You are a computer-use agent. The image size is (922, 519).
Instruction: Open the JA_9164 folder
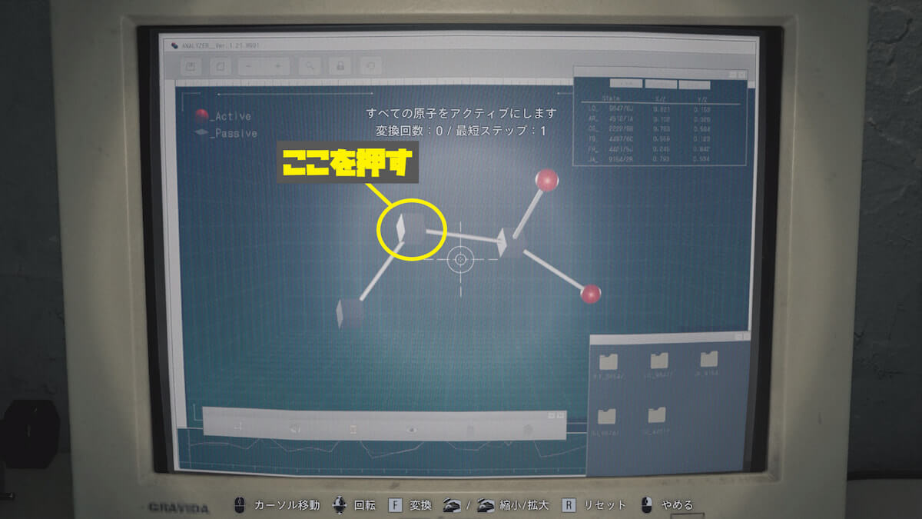pyautogui.click(x=708, y=361)
